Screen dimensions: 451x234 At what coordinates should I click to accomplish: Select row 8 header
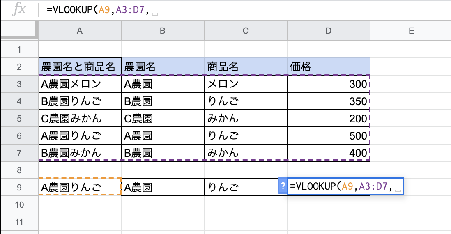19,170
